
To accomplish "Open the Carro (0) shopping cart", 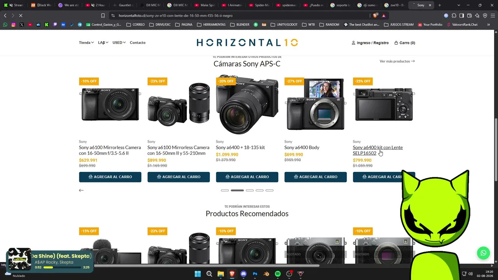I will pyautogui.click(x=405, y=43).
